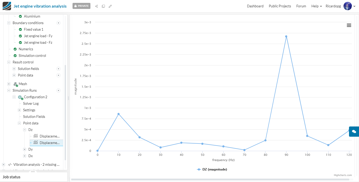Click first Displacement chart icon under Dz
The height and width of the screenshot is (182, 359).
(36, 136)
